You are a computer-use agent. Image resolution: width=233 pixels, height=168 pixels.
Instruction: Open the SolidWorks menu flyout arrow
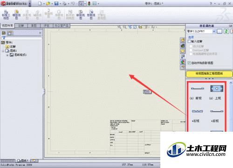(30, 3)
